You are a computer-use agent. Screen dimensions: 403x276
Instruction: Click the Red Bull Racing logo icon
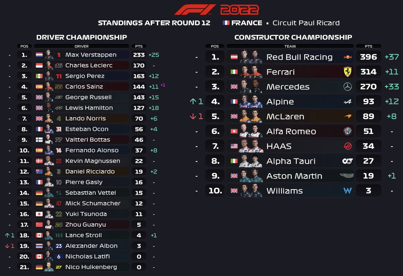point(348,57)
